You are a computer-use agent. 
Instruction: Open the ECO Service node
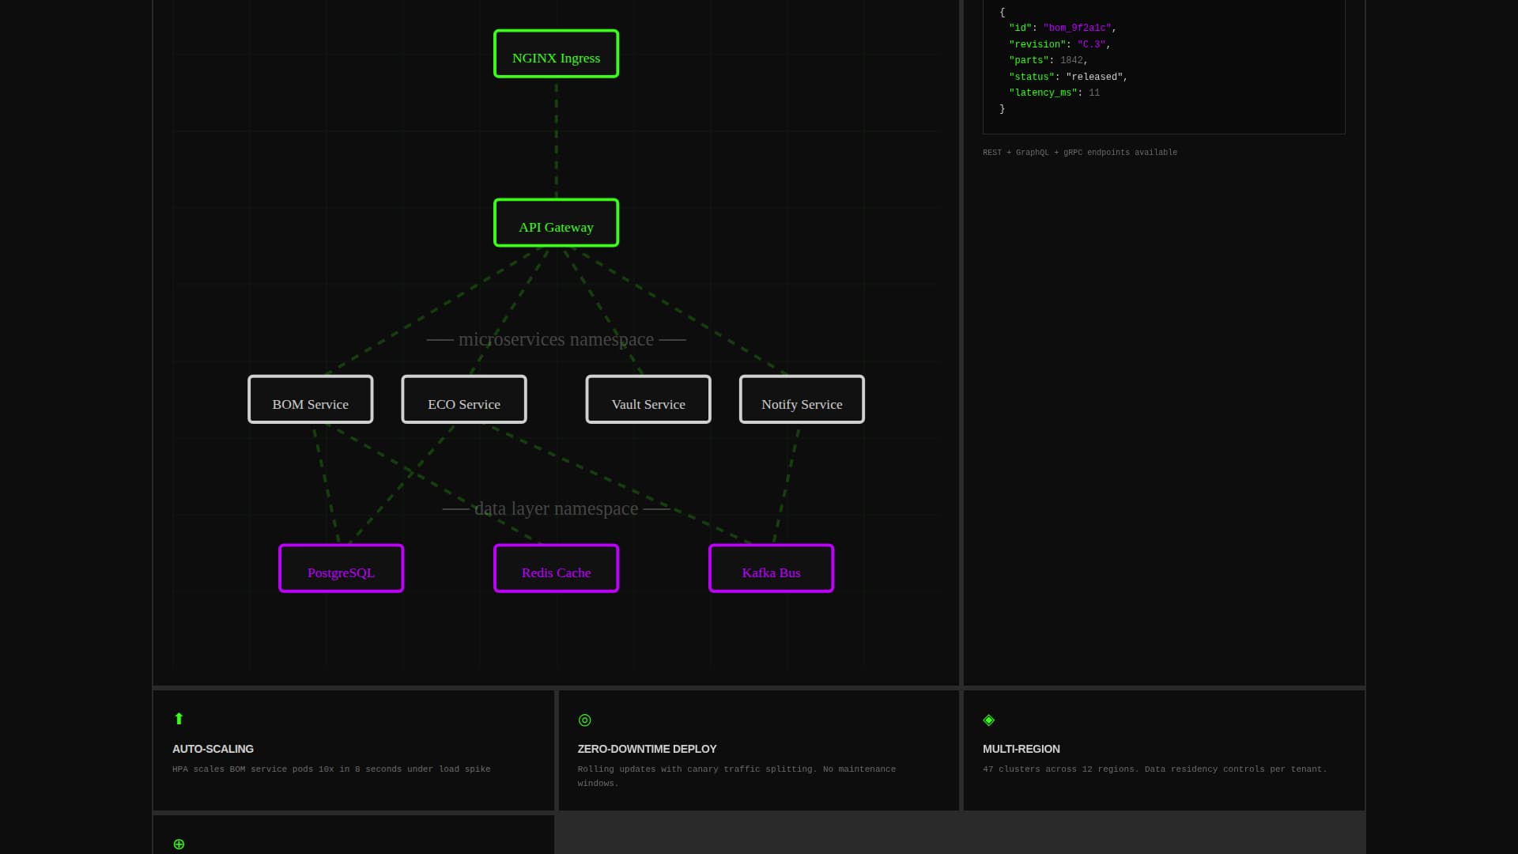464,399
